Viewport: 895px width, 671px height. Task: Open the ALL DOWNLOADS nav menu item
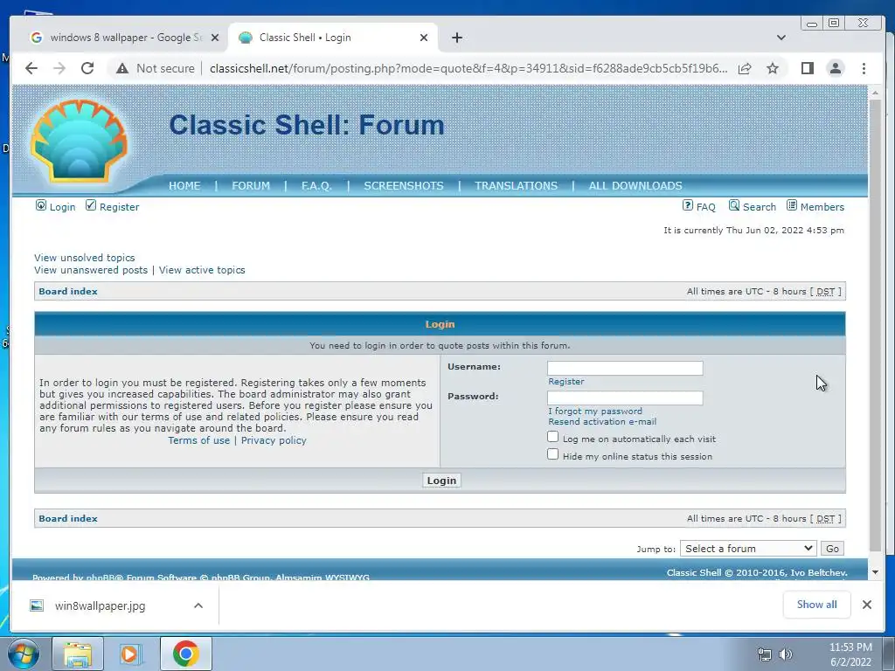coord(635,186)
